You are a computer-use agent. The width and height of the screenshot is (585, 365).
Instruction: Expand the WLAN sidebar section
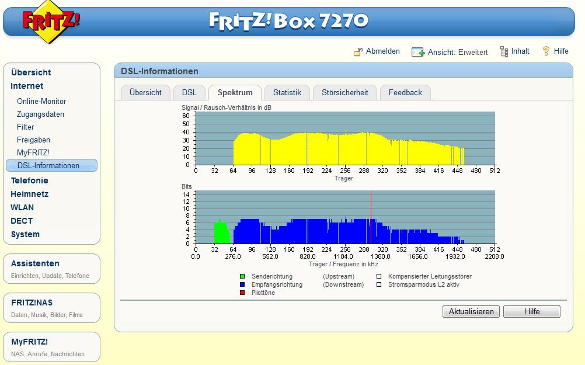pyautogui.click(x=22, y=207)
